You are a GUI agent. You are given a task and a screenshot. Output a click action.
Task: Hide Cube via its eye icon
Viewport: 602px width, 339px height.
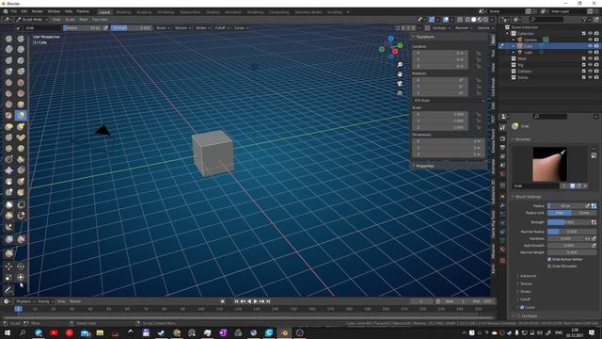point(590,46)
